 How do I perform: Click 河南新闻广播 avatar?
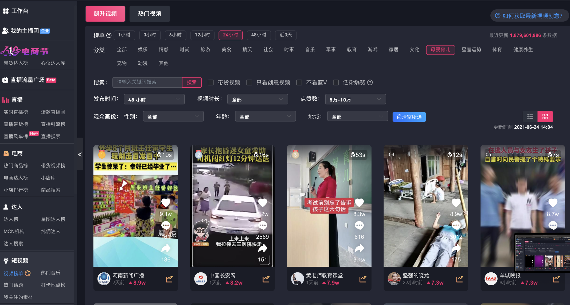[104, 279]
